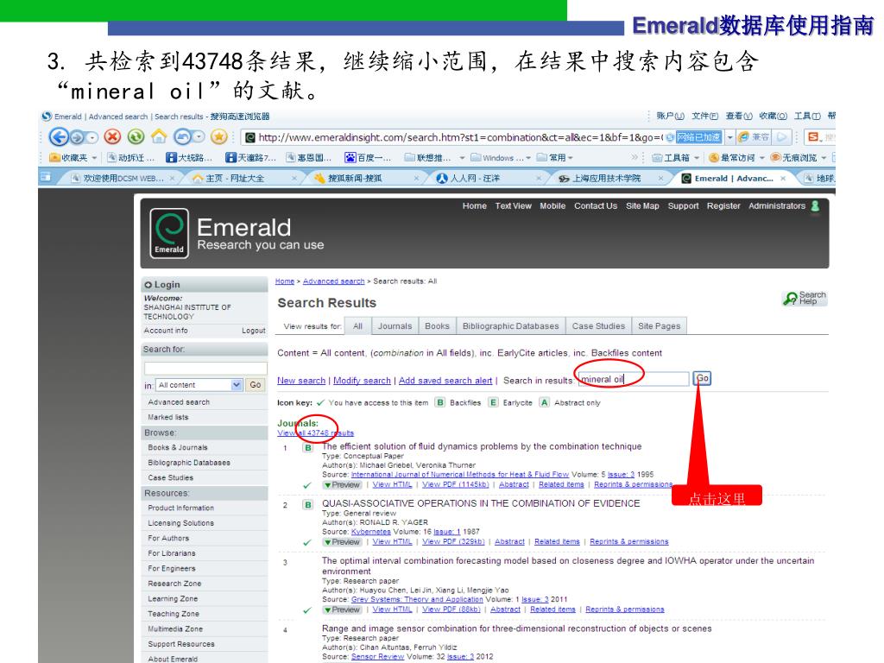Preview the fluid dynamics article
884x663 pixels.
click(x=342, y=485)
